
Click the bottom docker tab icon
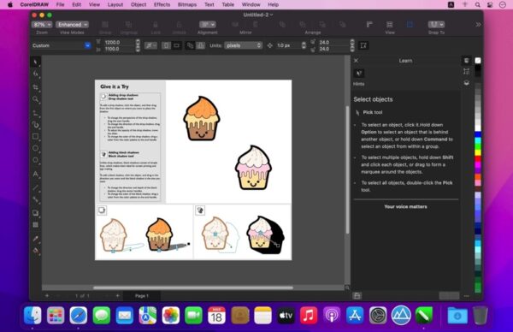tap(467, 83)
